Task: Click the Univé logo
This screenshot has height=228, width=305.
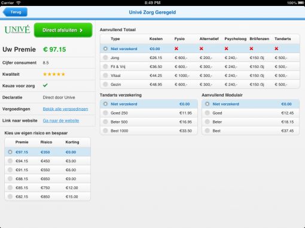Action: coord(17,30)
